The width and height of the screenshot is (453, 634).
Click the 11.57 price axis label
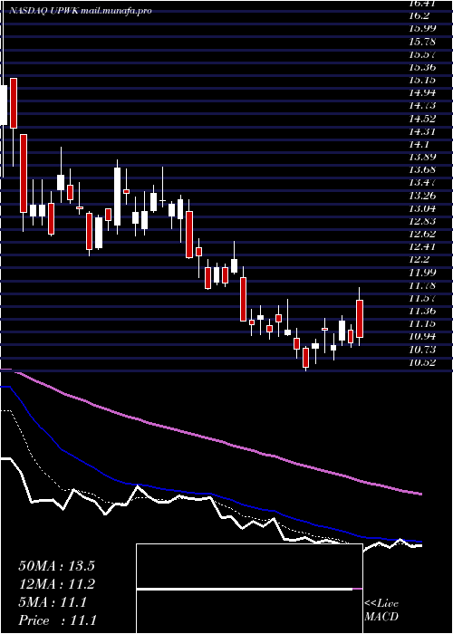coord(422,298)
